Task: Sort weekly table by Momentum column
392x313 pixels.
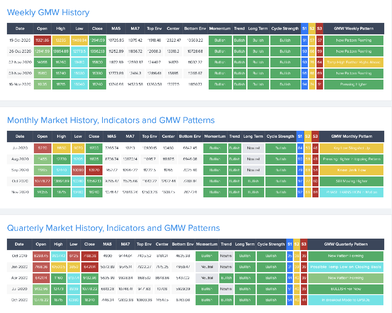Action: 220,29
